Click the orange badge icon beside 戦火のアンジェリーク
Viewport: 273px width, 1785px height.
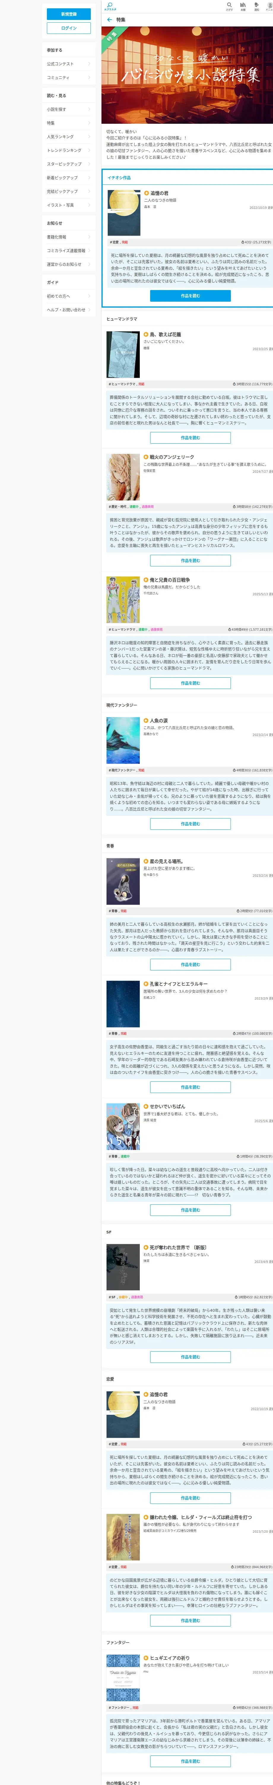tap(146, 457)
